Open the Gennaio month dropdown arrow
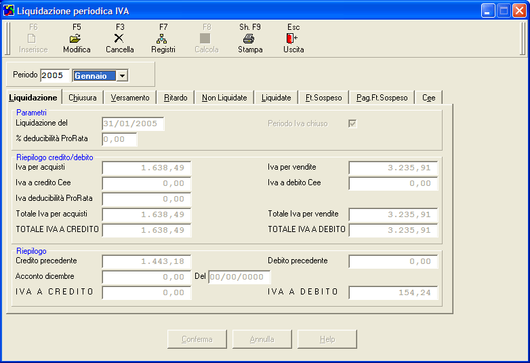This screenshot has height=363, width=530. (122, 76)
